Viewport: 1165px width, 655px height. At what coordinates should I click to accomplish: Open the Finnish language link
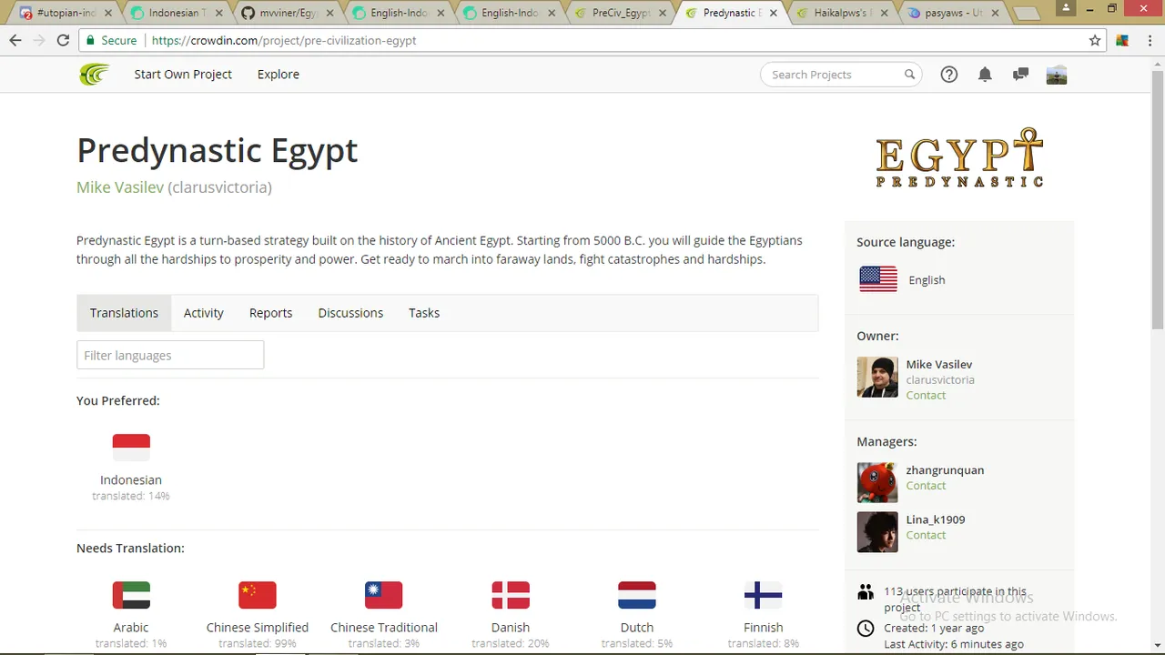point(764,628)
